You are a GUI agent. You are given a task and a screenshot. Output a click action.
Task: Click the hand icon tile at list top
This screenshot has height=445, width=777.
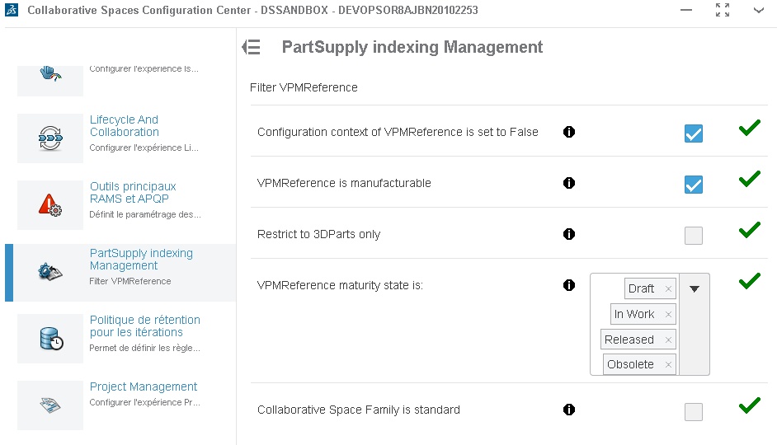pyautogui.click(x=50, y=81)
